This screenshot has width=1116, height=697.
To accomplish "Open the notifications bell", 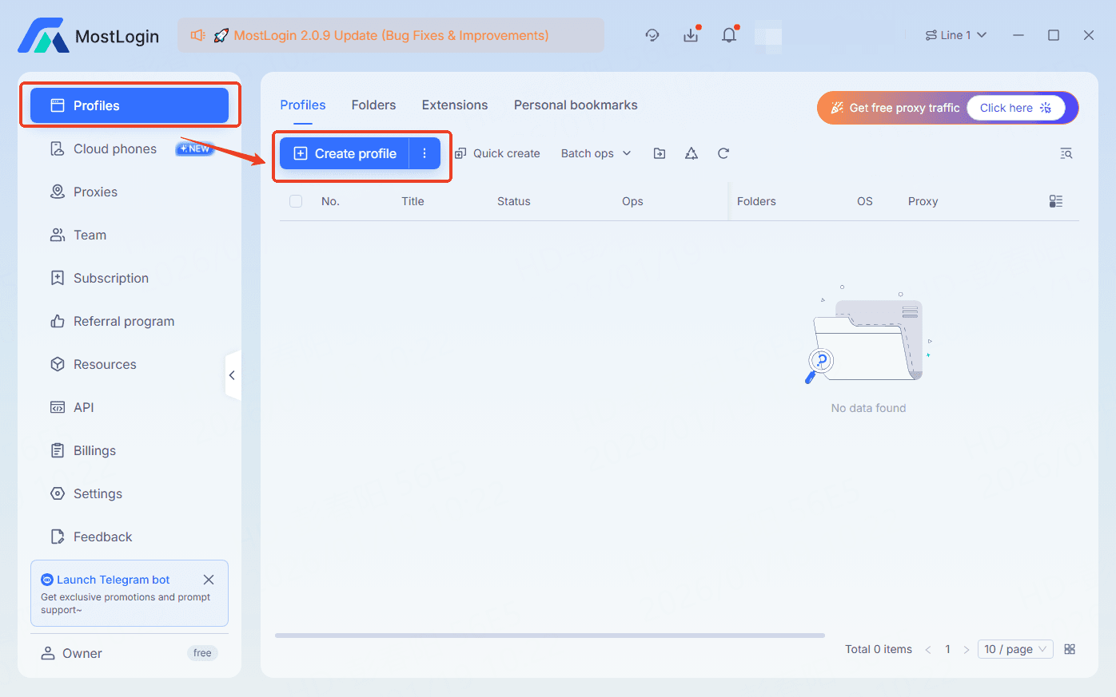I will (728, 35).
